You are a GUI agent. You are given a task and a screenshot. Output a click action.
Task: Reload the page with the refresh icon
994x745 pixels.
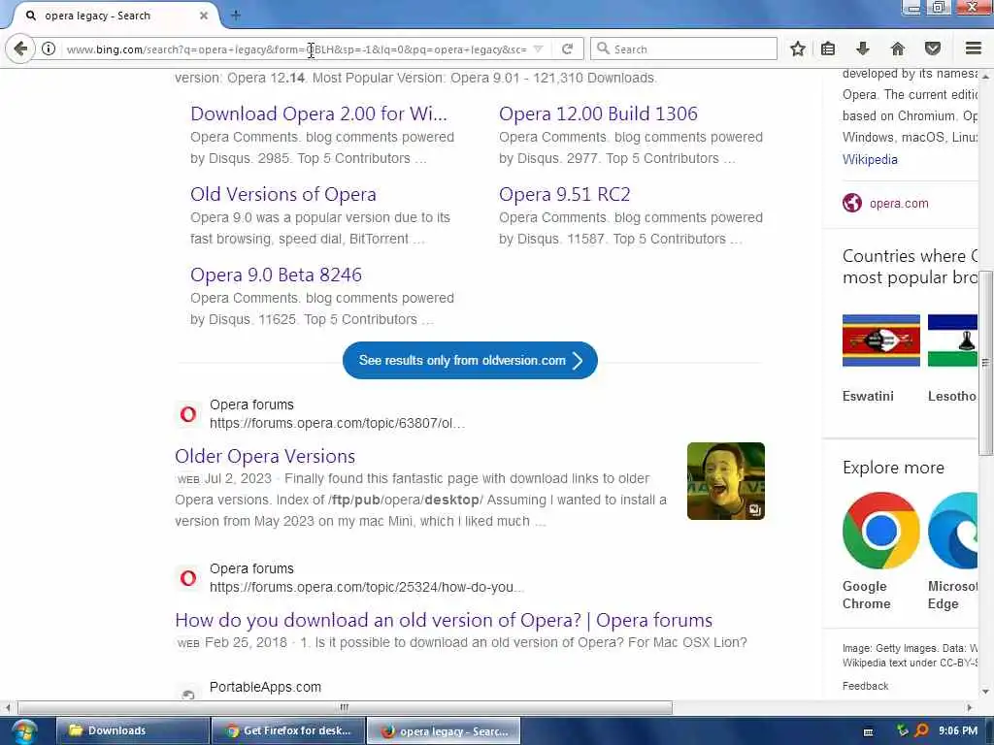567,49
